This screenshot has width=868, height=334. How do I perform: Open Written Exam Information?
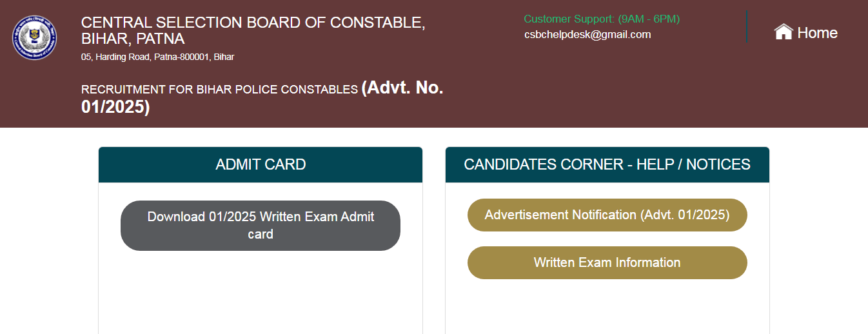[607, 263]
